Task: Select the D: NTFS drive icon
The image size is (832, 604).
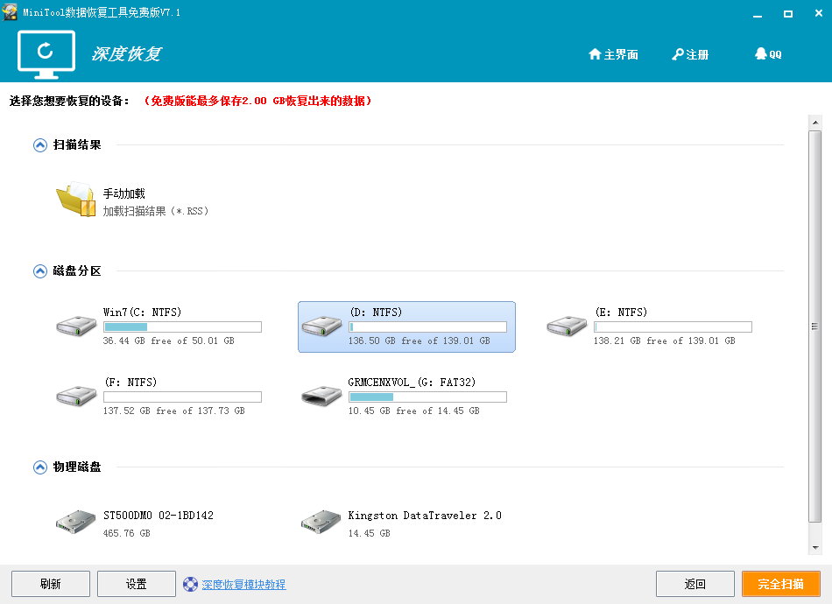Action: (x=321, y=327)
